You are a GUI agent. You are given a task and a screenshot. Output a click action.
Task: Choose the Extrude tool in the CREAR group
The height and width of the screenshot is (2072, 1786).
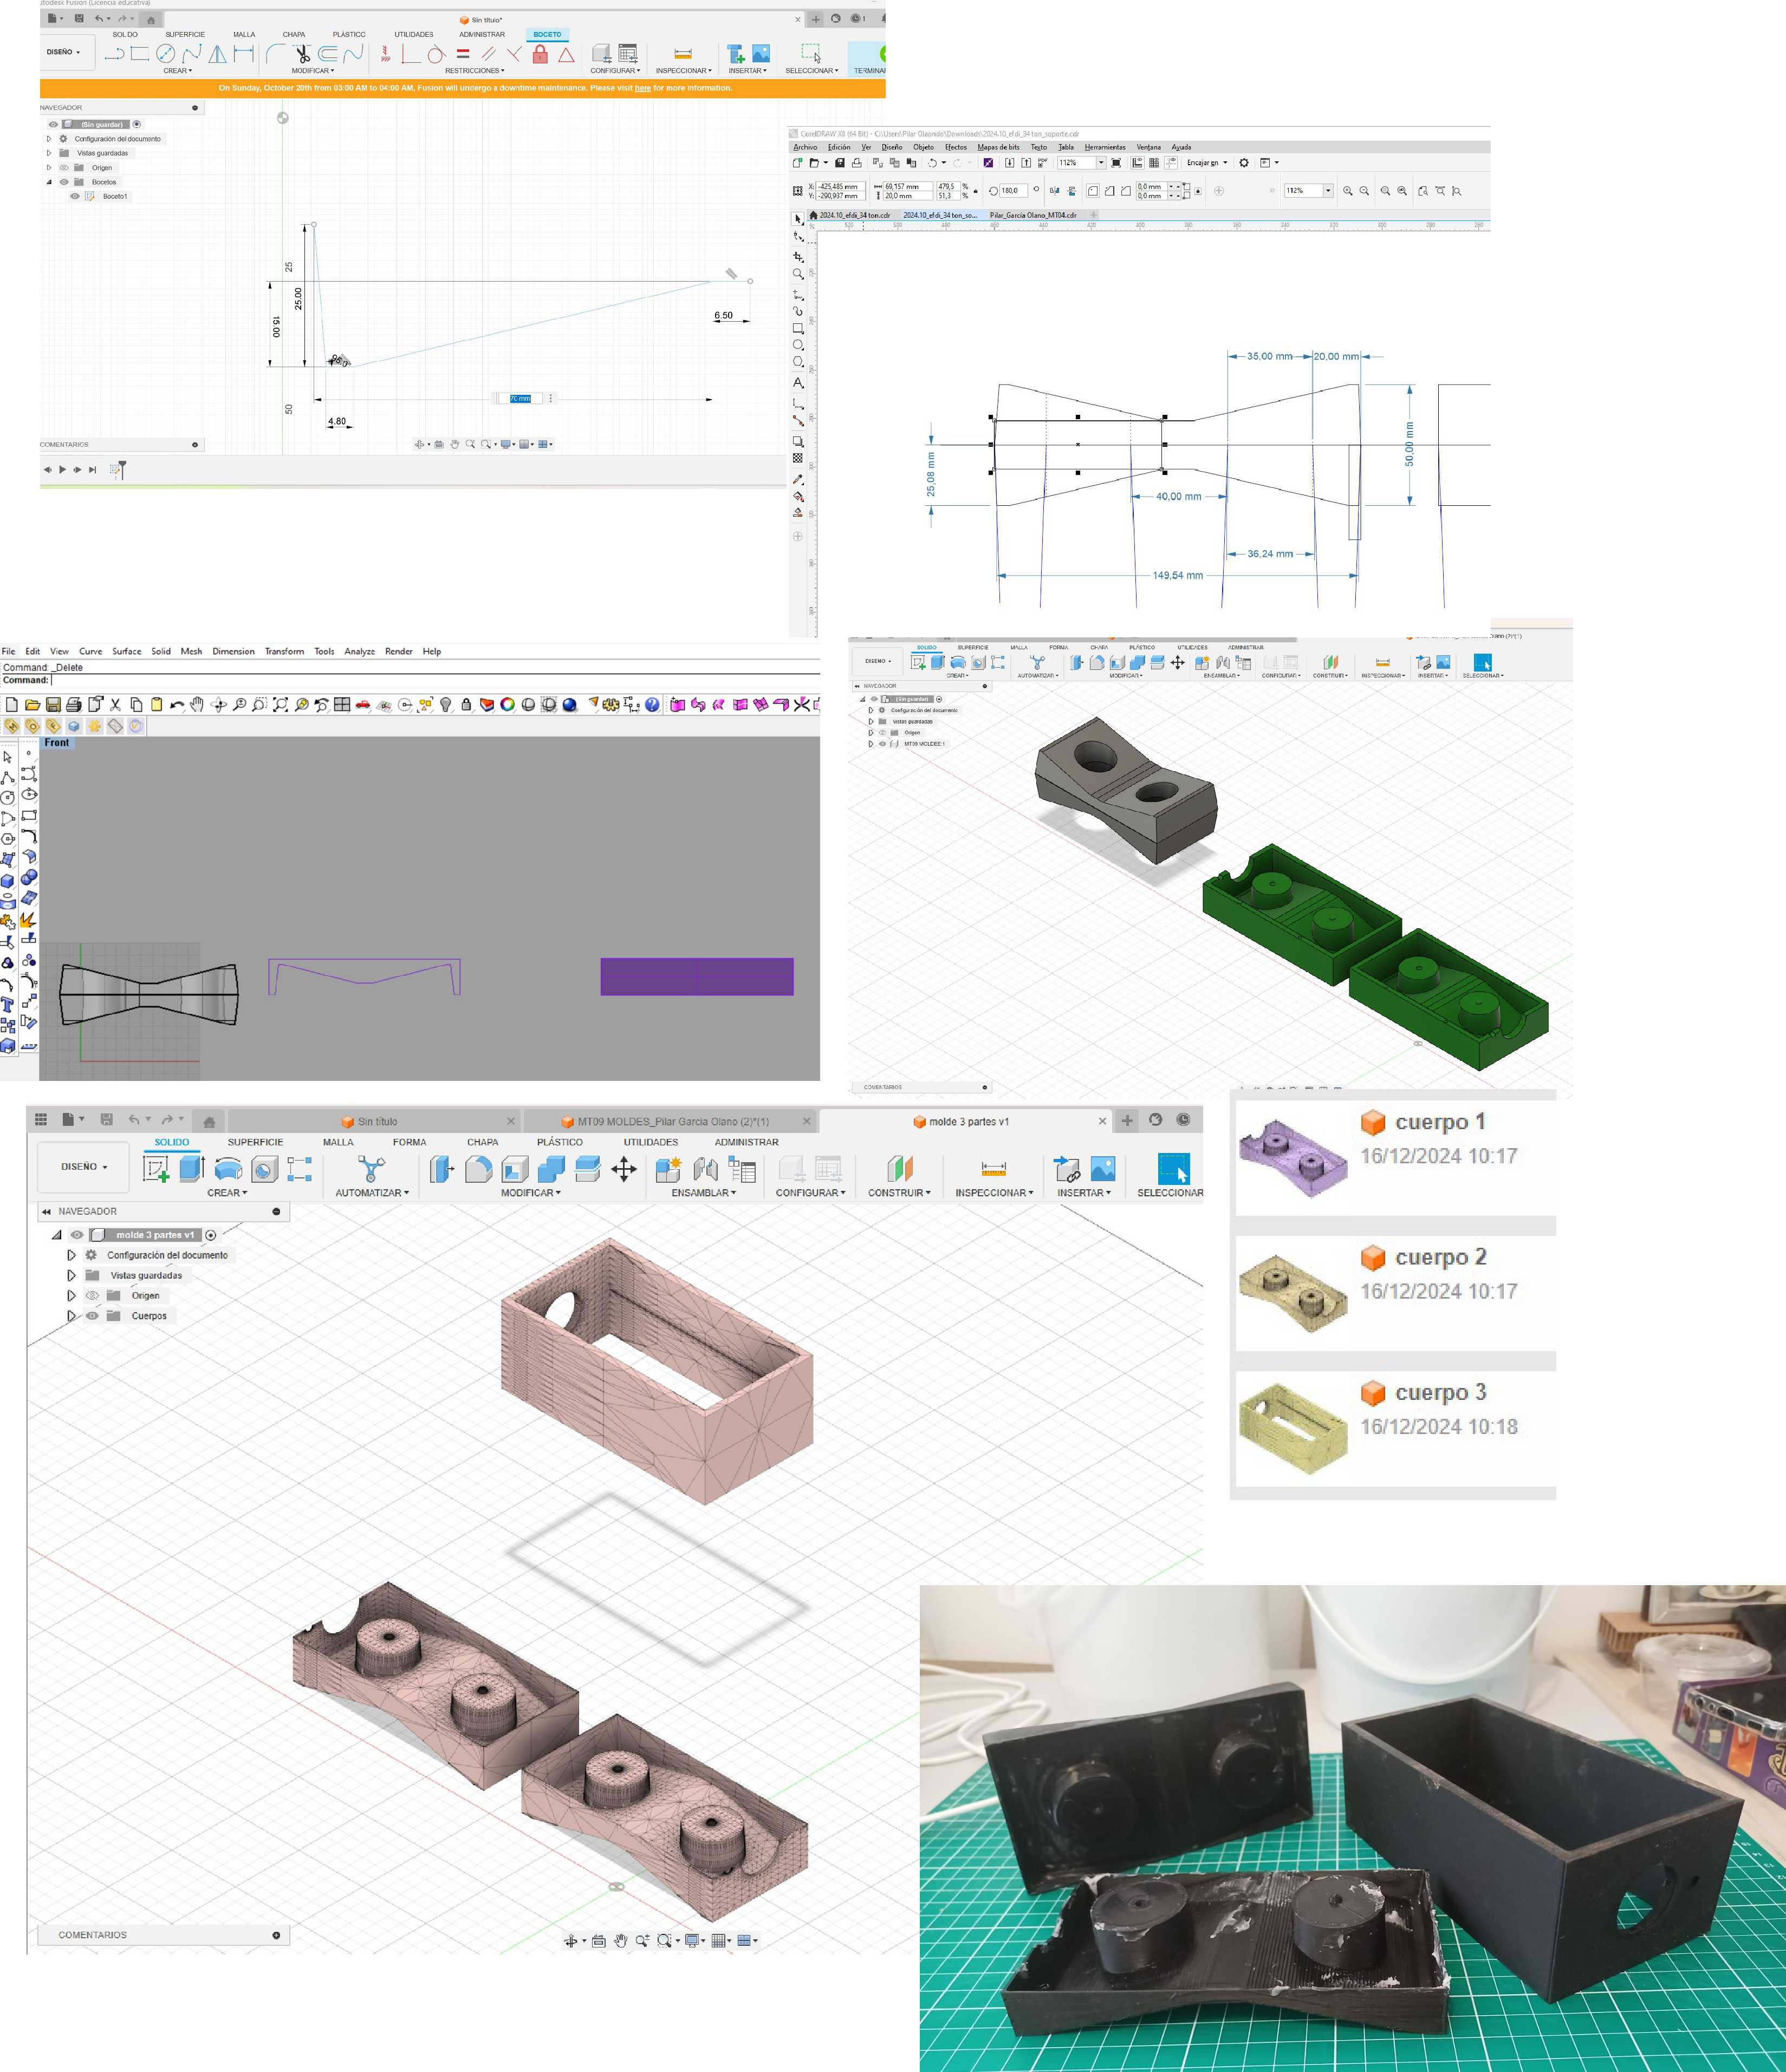point(192,1168)
